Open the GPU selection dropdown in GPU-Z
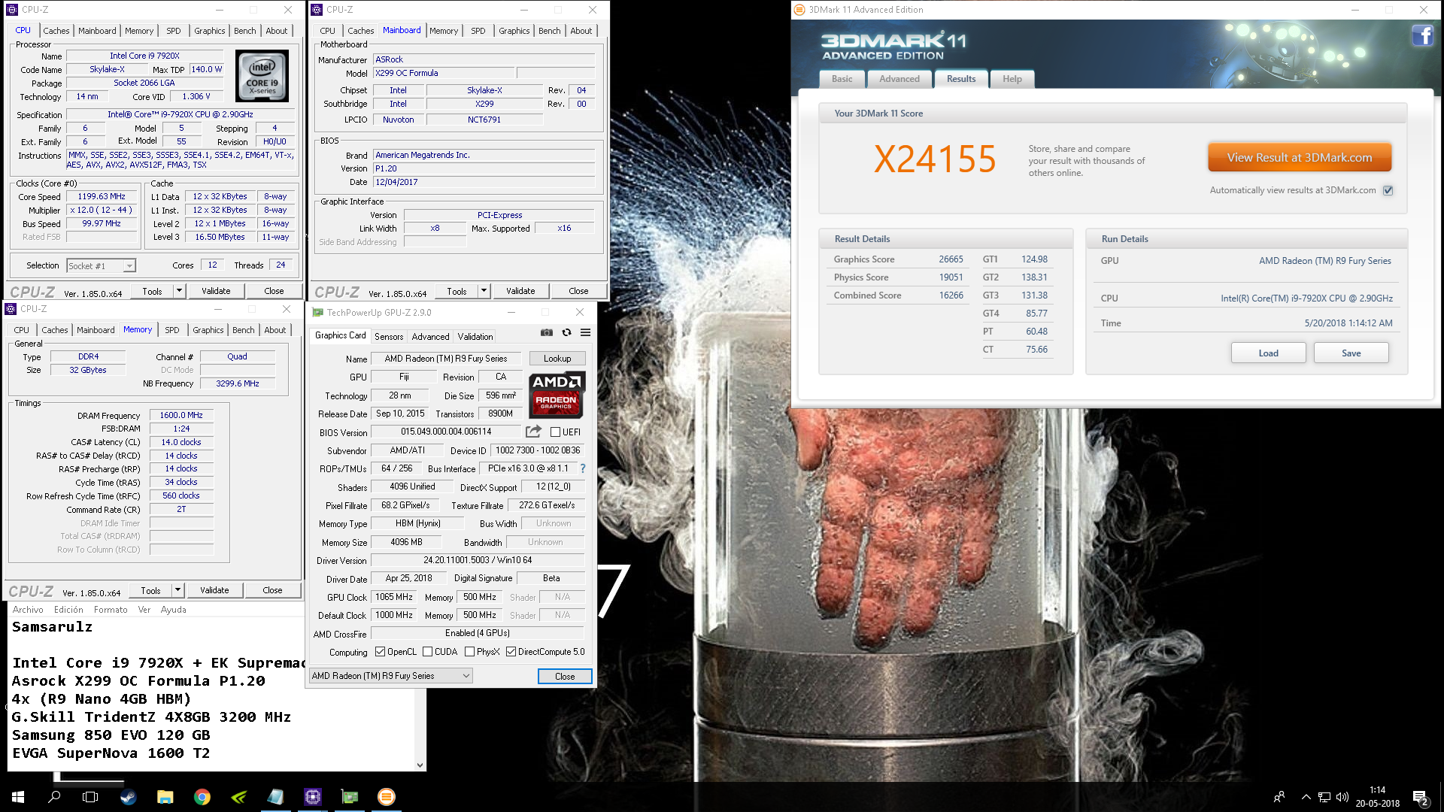The height and width of the screenshot is (812, 1444). coord(390,676)
